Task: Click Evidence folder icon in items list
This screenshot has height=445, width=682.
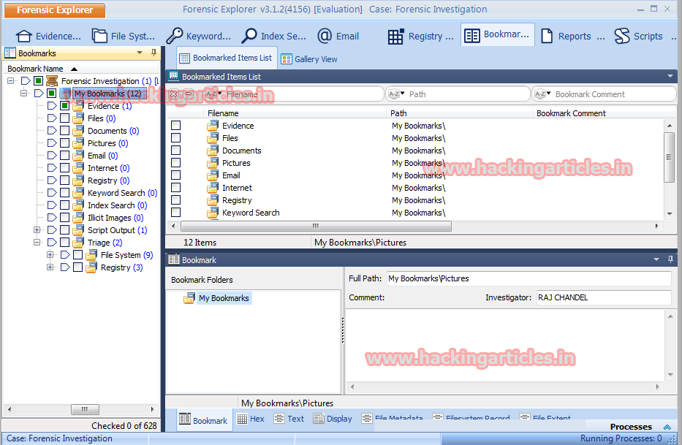Action: point(213,126)
